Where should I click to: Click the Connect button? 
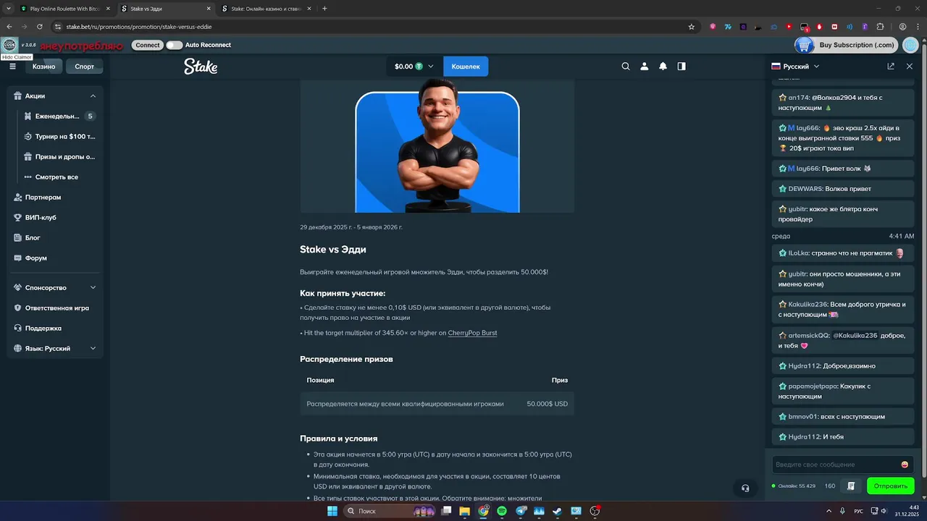click(148, 45)
